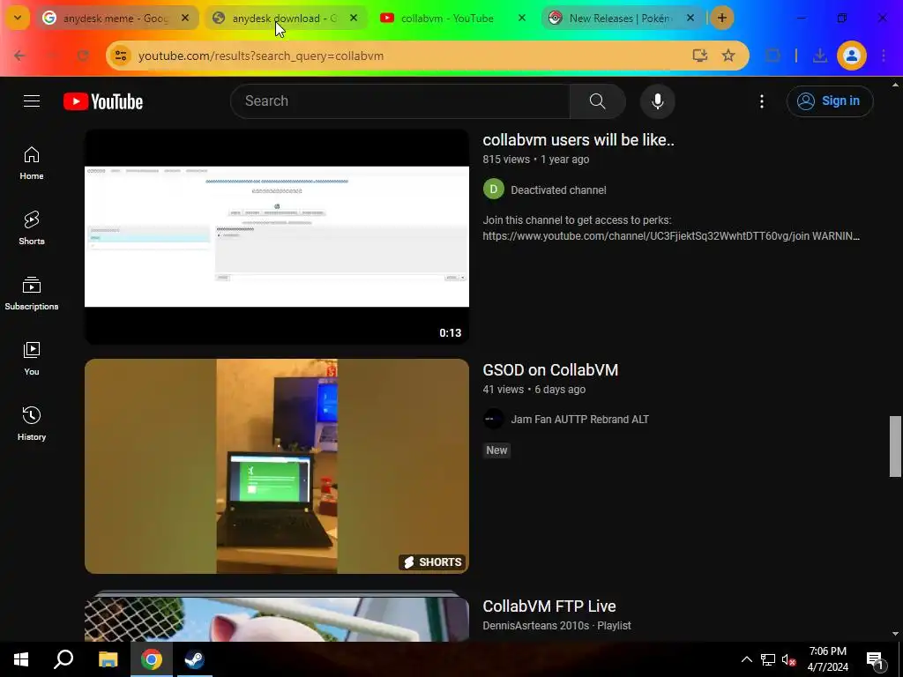The image size is (903, 677).
Task: Open the DennisAsrteans 2010s channel link
Action: (535, 626)
